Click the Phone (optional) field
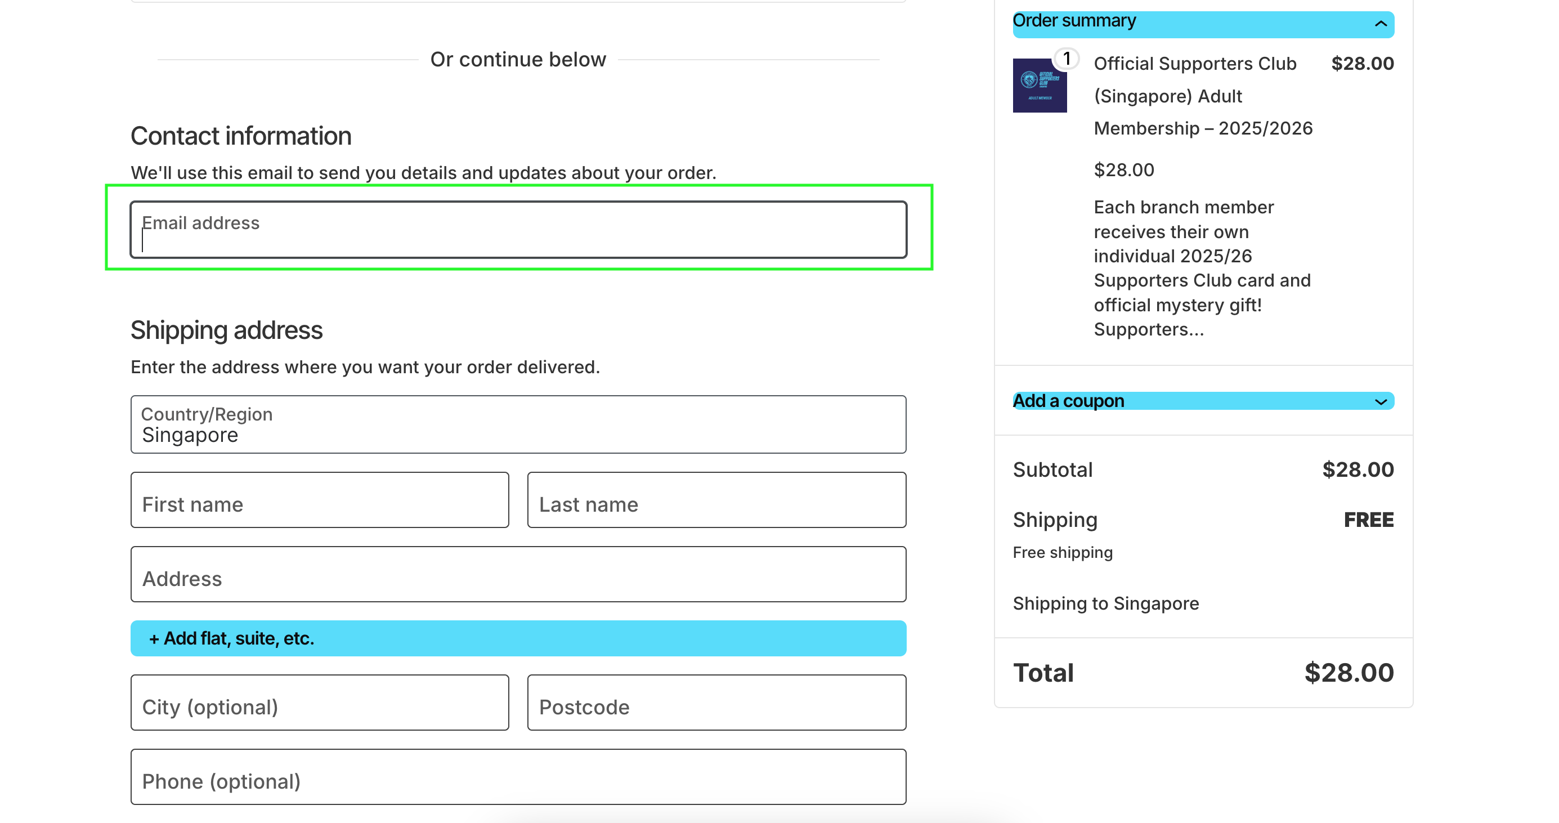1559x823 pixels. pyautogui.click(x=518, y=777)
